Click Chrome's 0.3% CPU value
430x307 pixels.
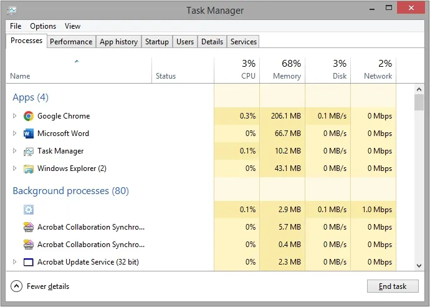(x=247, y=116)
